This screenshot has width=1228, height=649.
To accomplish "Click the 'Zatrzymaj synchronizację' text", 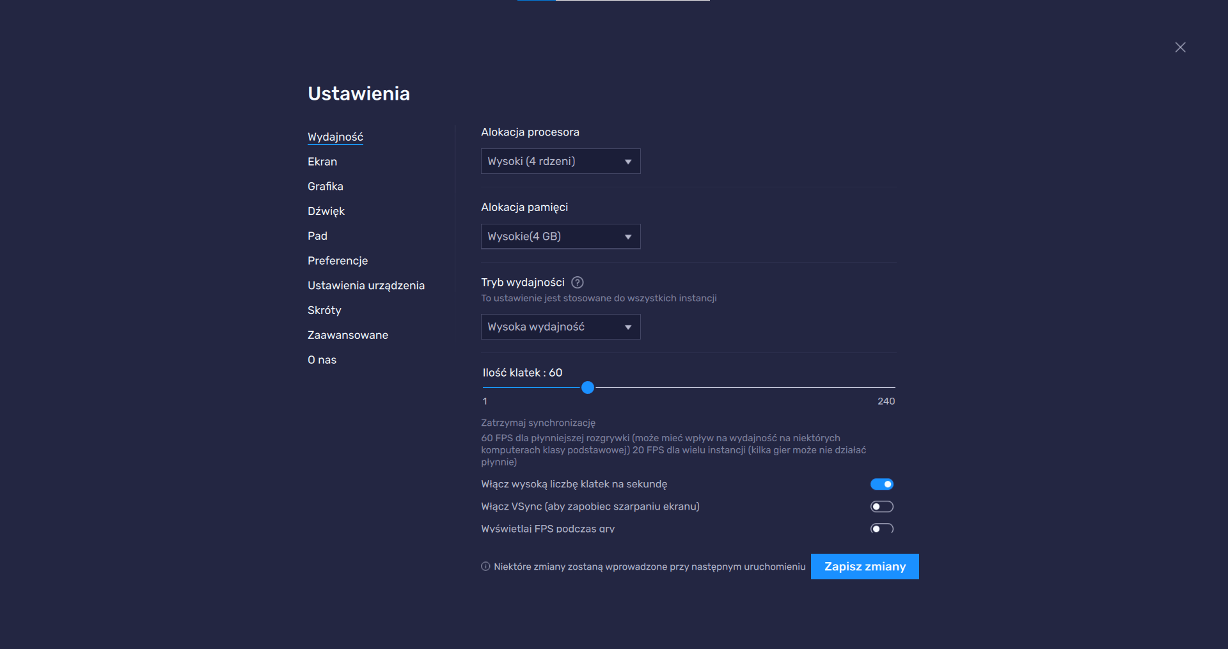I will point(538,423).
